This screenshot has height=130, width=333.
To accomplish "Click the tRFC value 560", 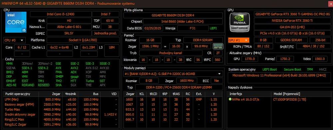I will (x=218, y=60).
